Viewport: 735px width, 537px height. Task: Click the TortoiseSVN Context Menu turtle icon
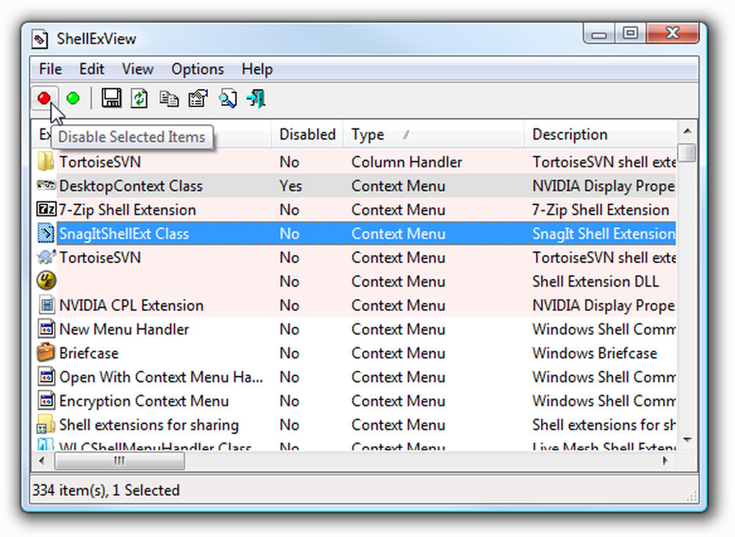46,257
